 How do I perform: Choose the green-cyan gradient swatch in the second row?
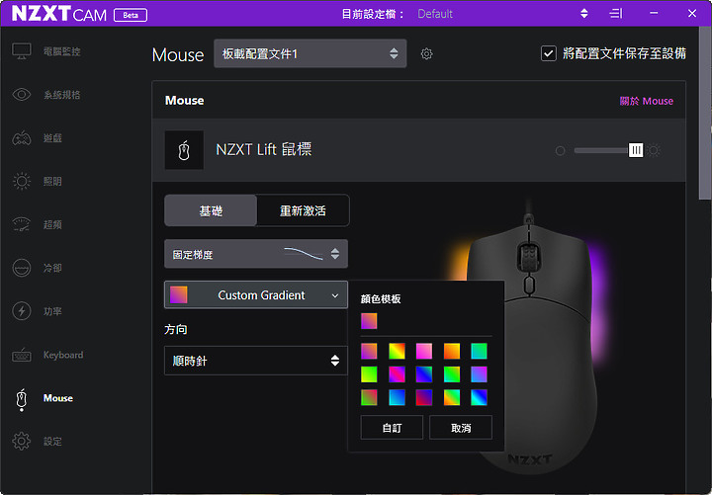(452, 374)
